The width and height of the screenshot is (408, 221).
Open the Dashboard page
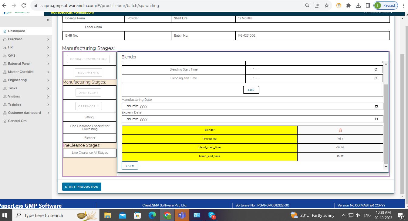point(17,31)
